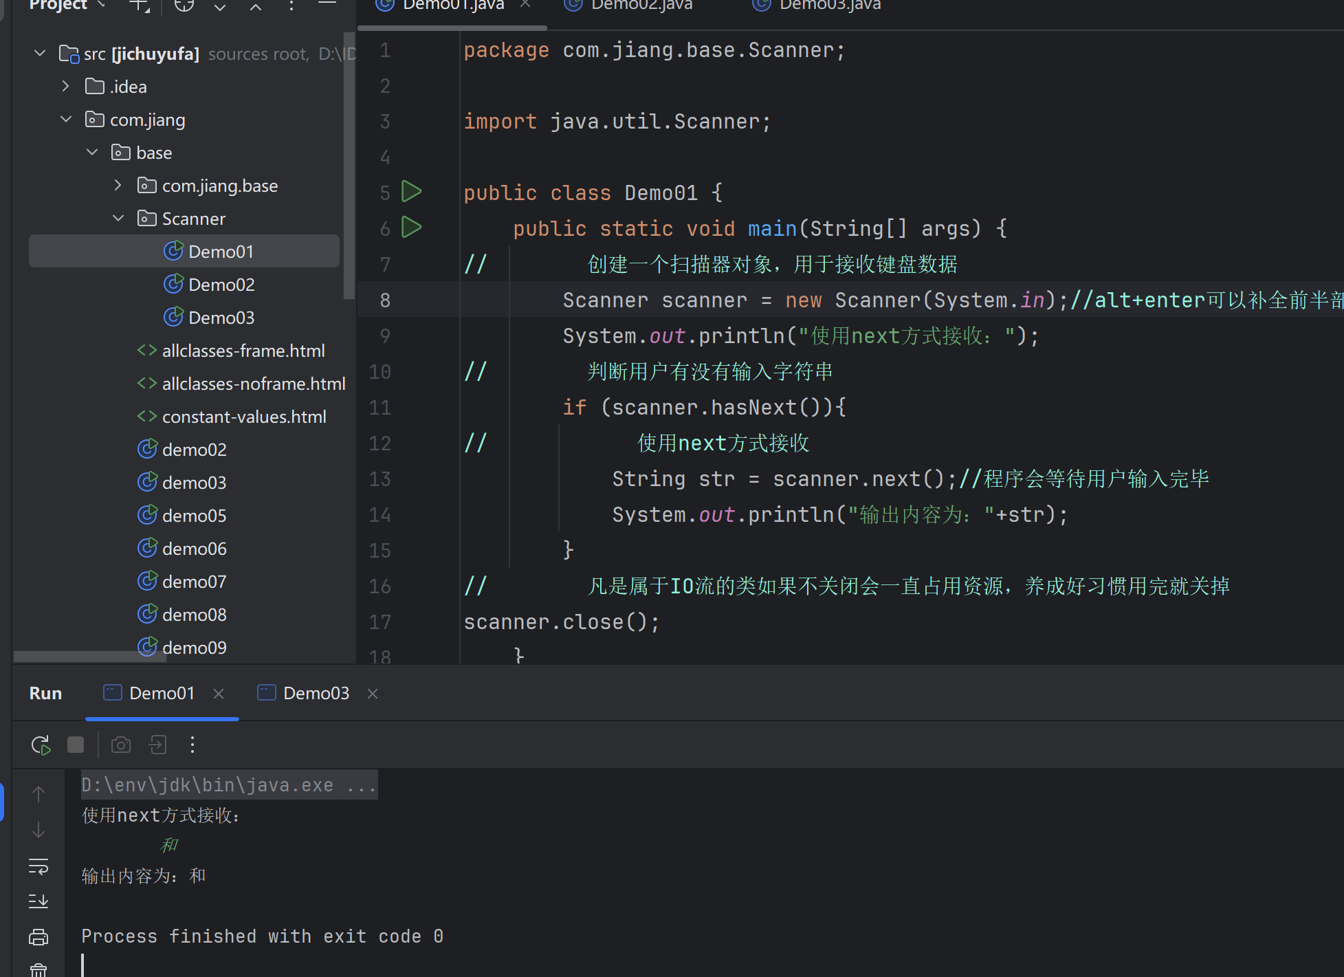Click the gray Stop process square

[x=76, y=745]
